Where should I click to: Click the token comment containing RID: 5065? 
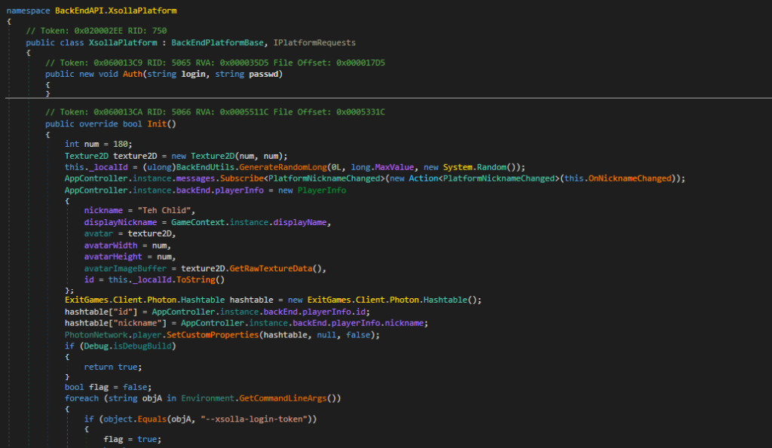[215, 62]
